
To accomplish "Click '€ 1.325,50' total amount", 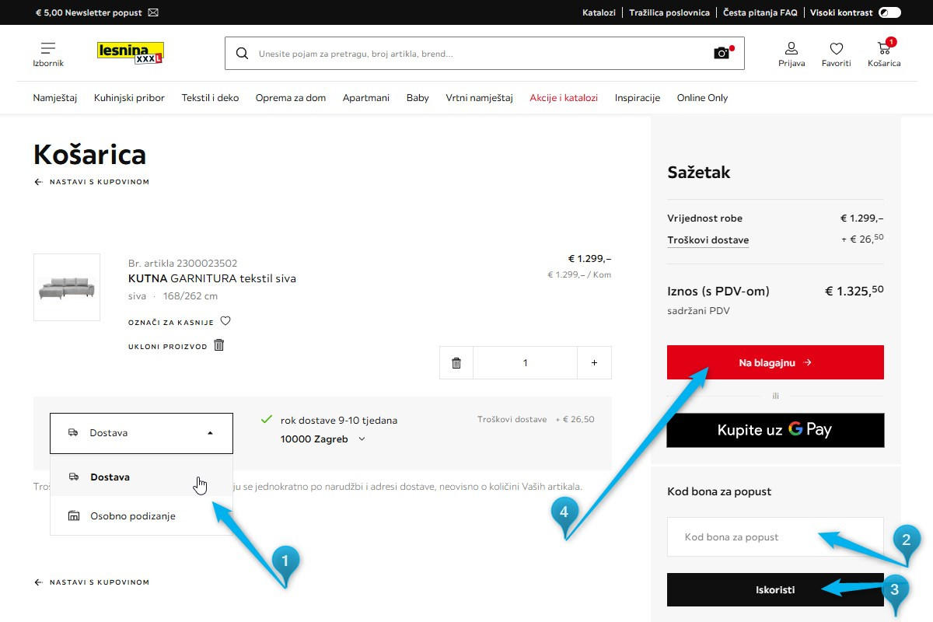I will [854, 291].
